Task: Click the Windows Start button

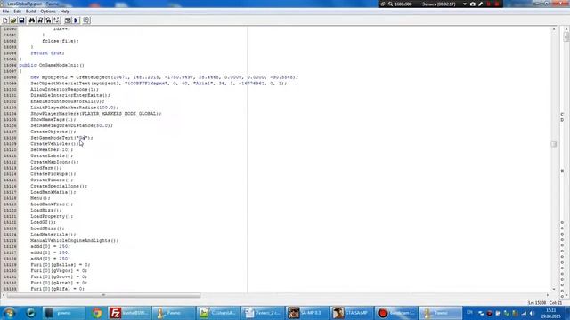Action: coord(9,313)
